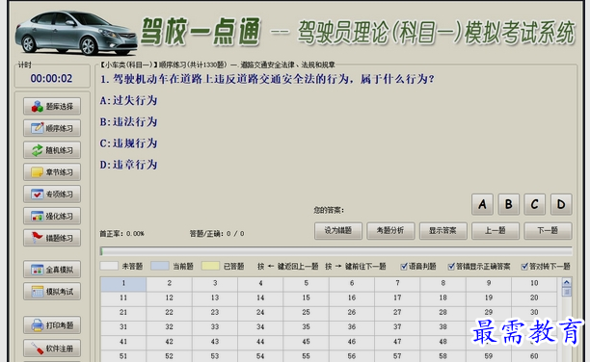
Task: Go to next question with 下一题
Action: [548, 231]
